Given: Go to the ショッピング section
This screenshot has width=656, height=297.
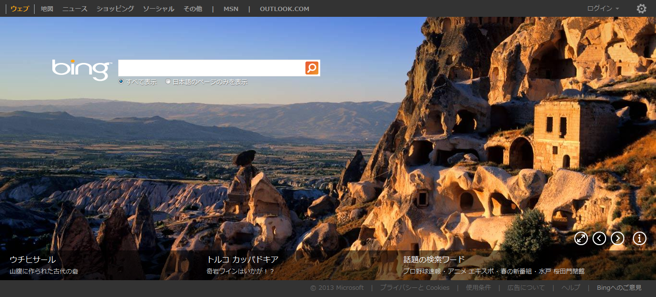Looking at the screenshot, I should [x=115, y=9].
